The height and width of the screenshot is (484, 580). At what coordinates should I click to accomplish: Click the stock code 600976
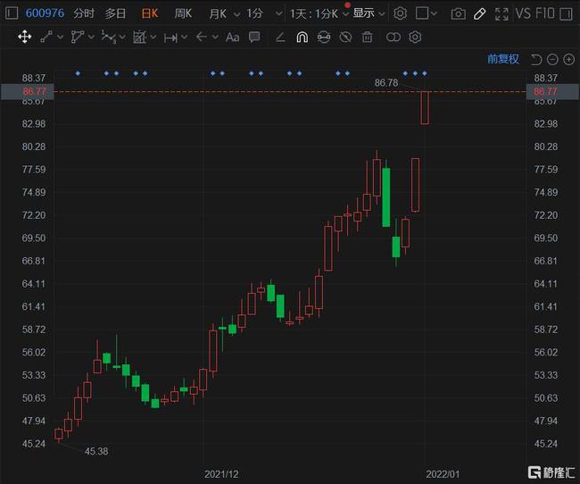point(43,13)
